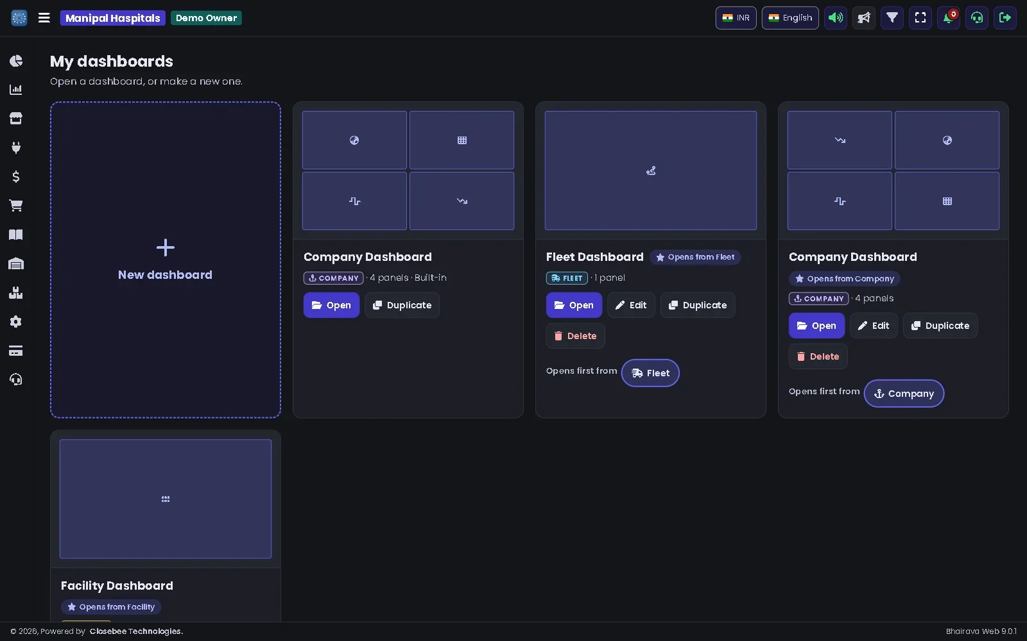The height and width of the screenshot is (641, 1027).
Task: Open the dollar finance sidebar icon
Action: coord(16,176)
